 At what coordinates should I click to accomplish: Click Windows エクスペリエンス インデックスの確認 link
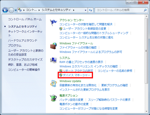[89, 66]
